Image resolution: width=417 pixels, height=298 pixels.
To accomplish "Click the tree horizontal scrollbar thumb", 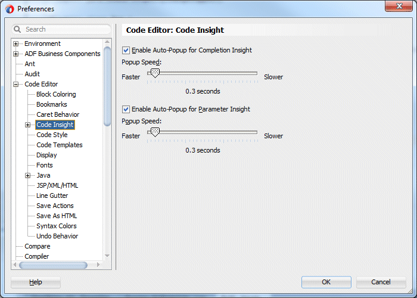I will click(53, 265).
